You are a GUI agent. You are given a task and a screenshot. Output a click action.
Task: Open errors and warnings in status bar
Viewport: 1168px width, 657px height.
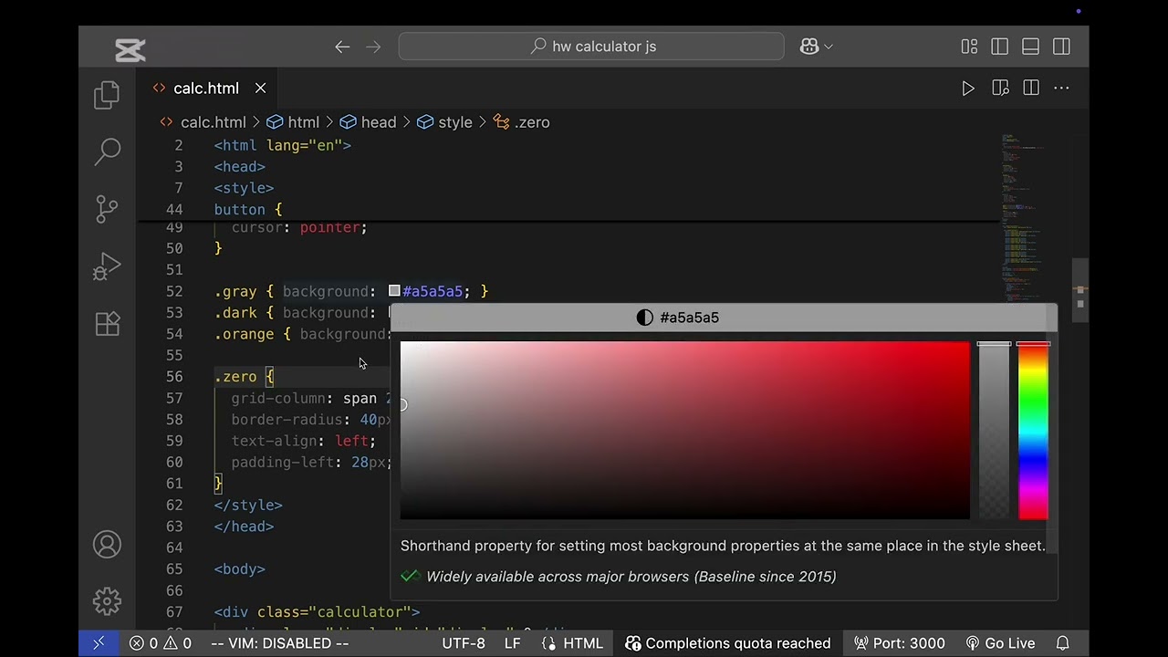pyautogui.click(x=161, y=643)
